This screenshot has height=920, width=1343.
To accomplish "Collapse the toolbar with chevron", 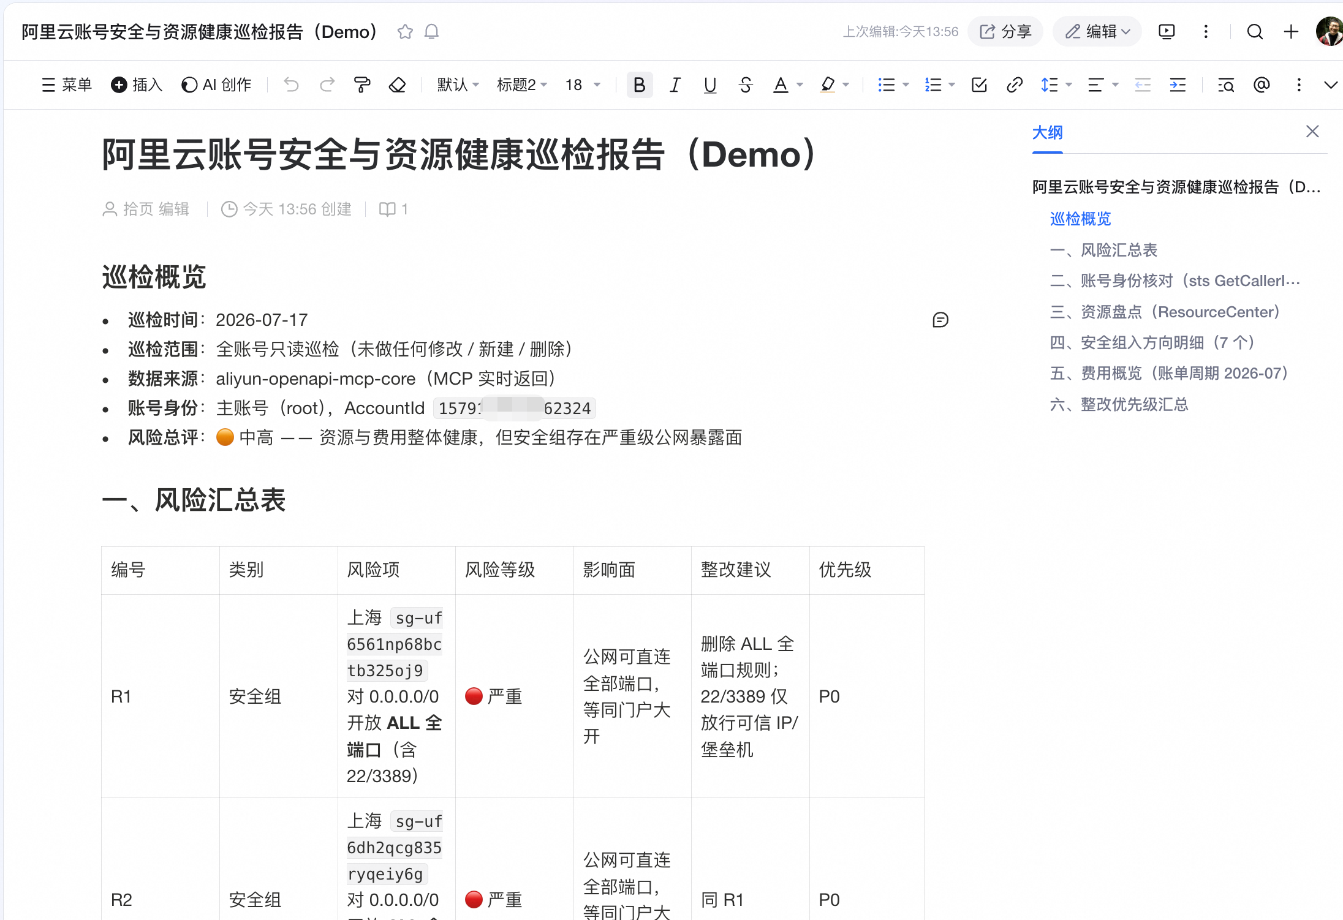I will click(x=1330, y=85).
